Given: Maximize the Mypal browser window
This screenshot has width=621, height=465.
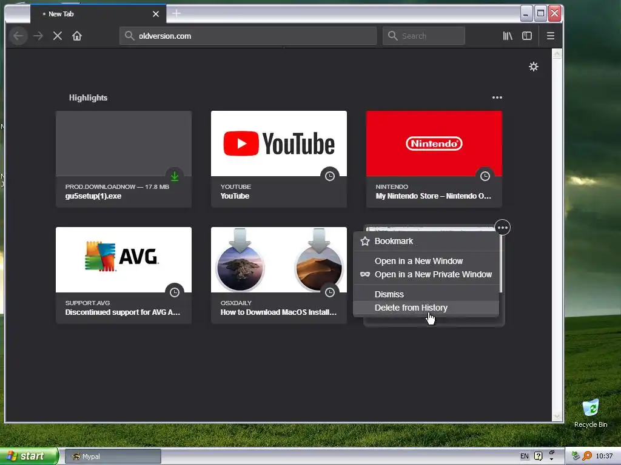Looking at the screenshot, I should click(540, 14).
